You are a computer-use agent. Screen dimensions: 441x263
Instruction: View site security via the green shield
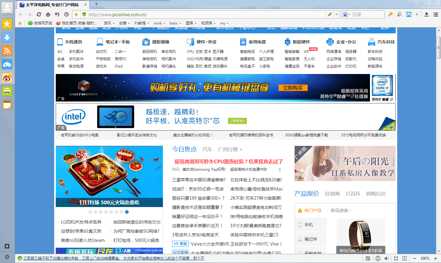(84, 14)
